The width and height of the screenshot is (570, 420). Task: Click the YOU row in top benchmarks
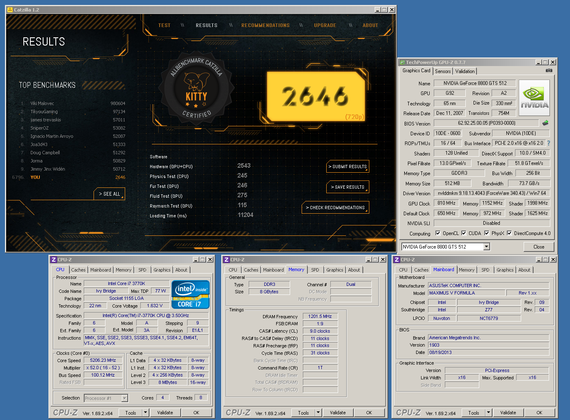(69, 177)
